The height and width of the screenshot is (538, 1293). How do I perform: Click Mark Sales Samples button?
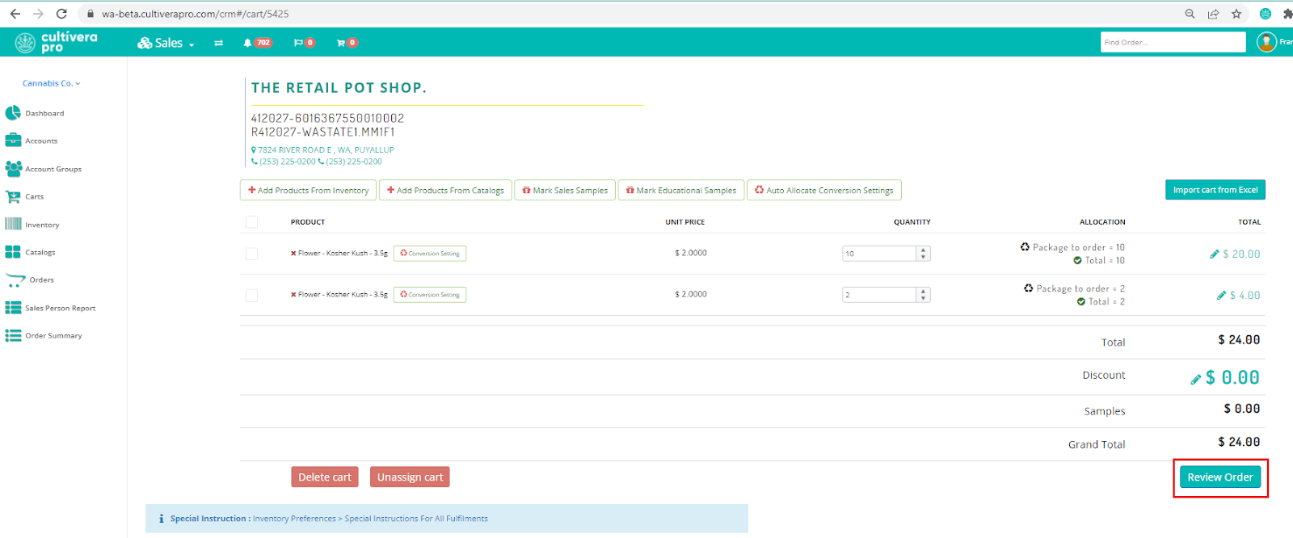tap(565, 191)
